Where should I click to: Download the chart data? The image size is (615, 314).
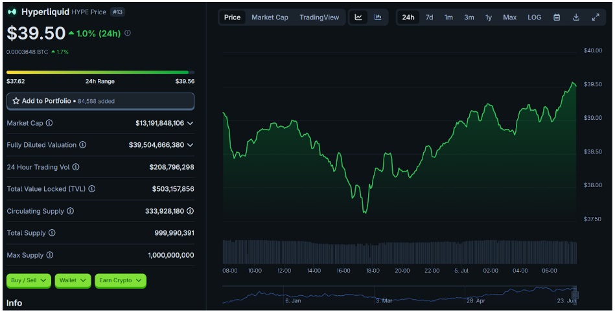576,17
